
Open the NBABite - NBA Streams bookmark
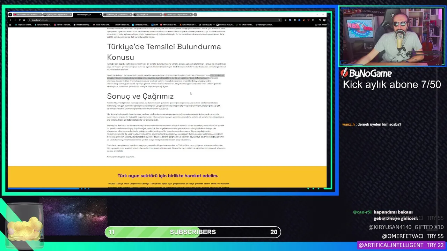(x=63, y=25)
